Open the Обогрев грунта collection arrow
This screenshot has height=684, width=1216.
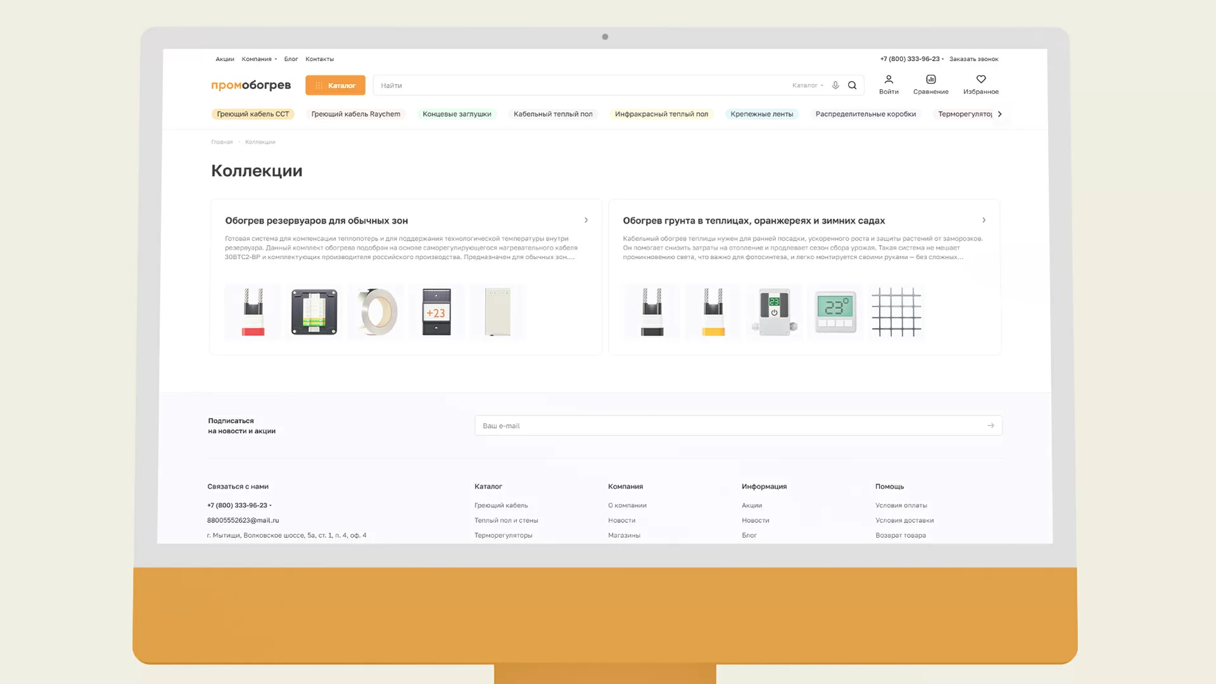pos(984,220)
